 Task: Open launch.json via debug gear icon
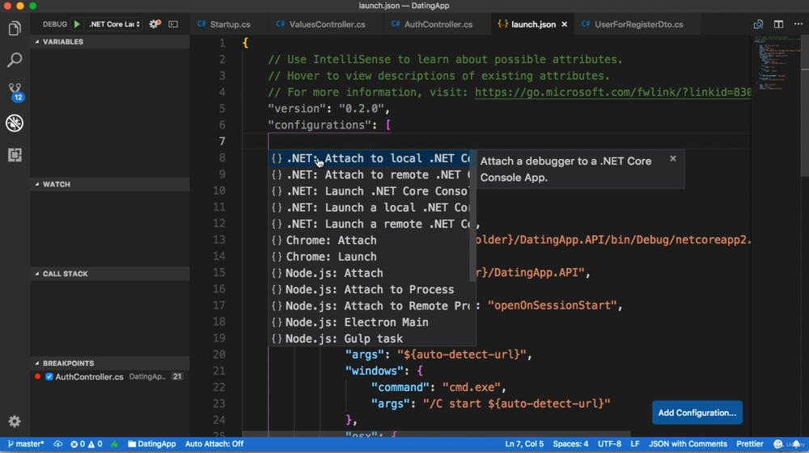155,24
